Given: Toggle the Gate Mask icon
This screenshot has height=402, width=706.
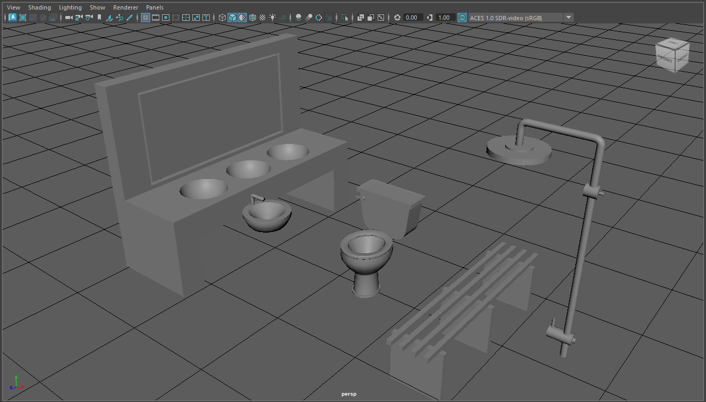Looking at the screenshot, I should [x=175, y=18].
